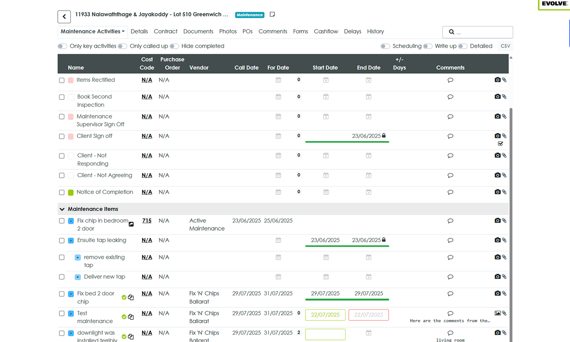Collapse the Maintenance Items section
The height and width of the screenshot is (342, 570).
[x=62, y=209]
